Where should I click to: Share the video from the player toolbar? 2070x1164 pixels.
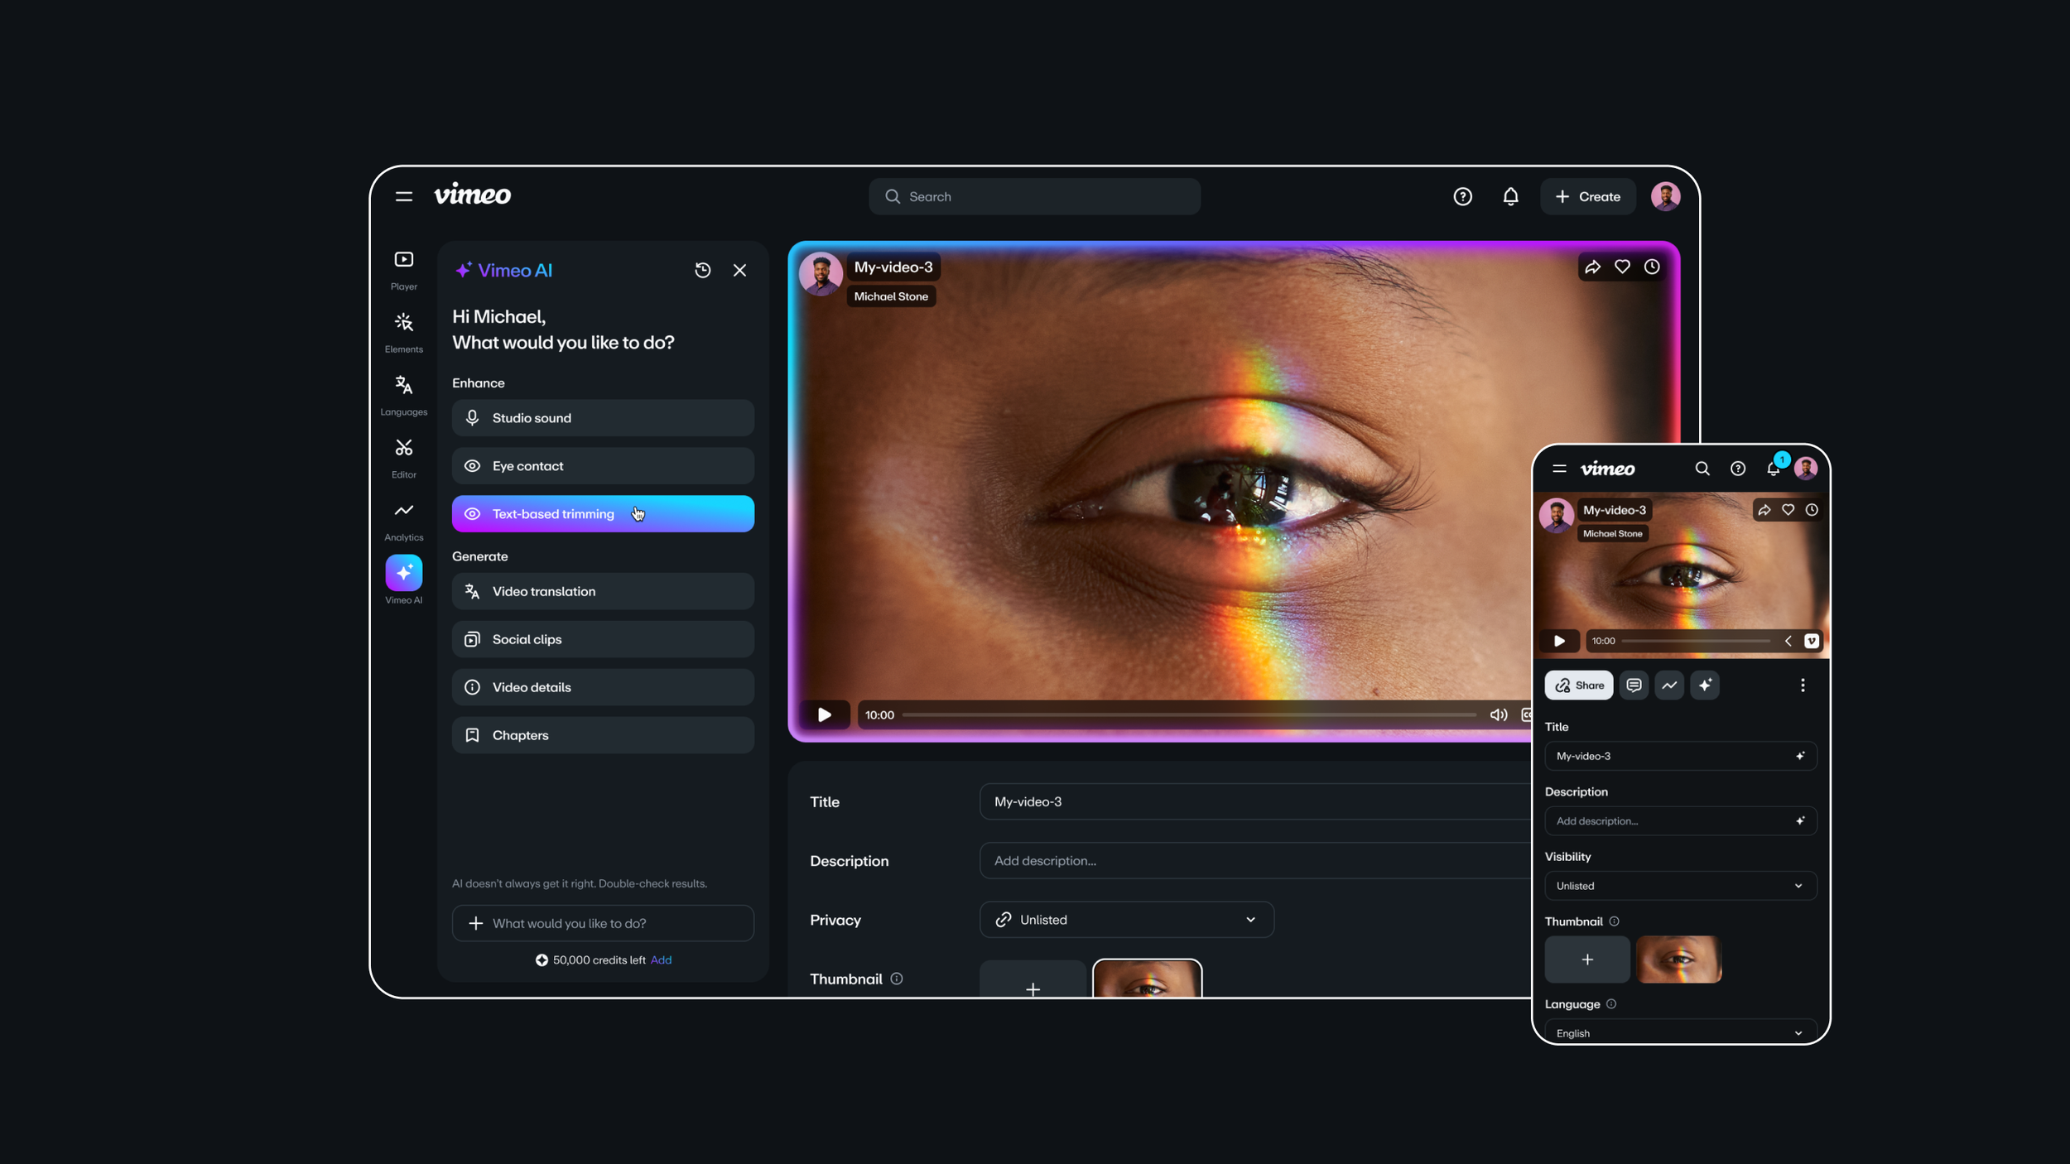(1593, 267)
